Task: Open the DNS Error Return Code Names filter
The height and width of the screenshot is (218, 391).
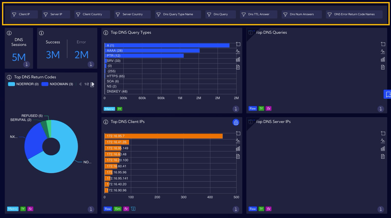Action: (x=354, y=14)
